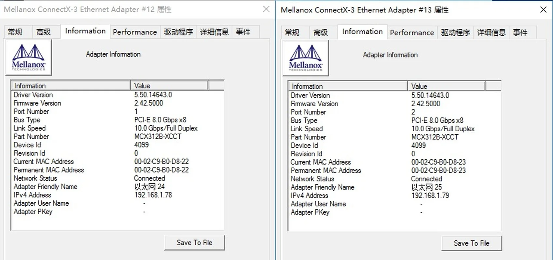
Task: Select Revision Id row in Adapter #13 list
Action: click(x=394, y=154)
